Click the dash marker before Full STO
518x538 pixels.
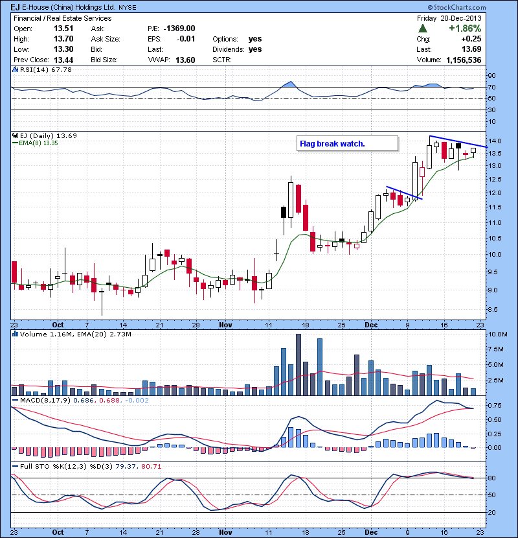(x=15, y=466)
